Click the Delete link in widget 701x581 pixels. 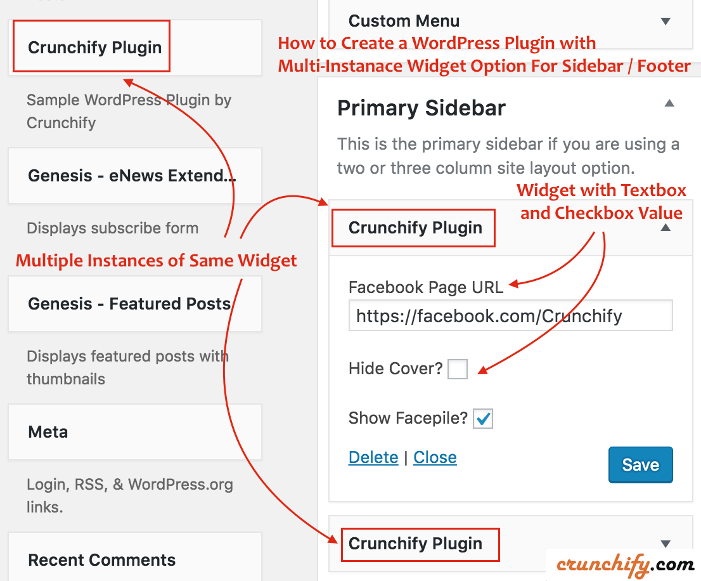(373, 457)
